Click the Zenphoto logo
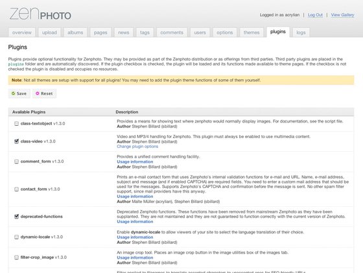 [x=40, y=14]
